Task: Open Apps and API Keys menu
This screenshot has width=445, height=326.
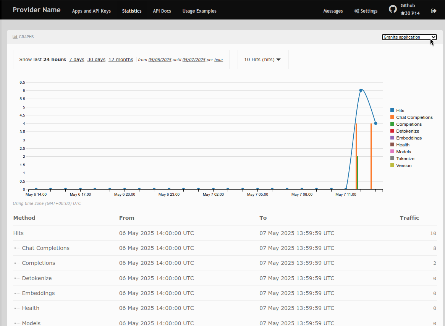Action: 91,11
